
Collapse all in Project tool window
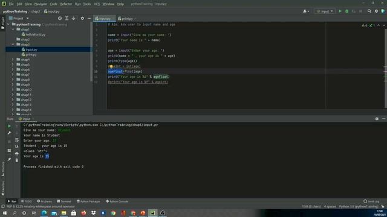pyautogui.click(x=74, y=19)
